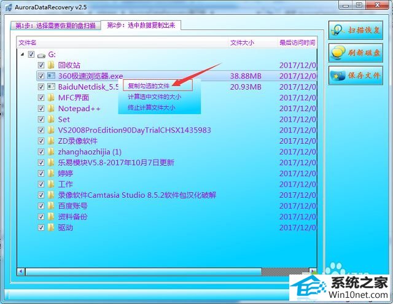This screenshot has width=393, height=304.
Task: Click the Set folder icon
Action: point(51,119)
